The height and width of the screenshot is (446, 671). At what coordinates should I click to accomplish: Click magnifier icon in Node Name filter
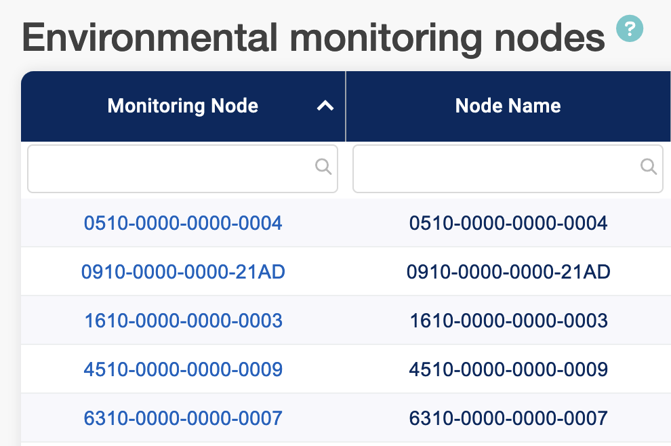(x=649, y=167)
